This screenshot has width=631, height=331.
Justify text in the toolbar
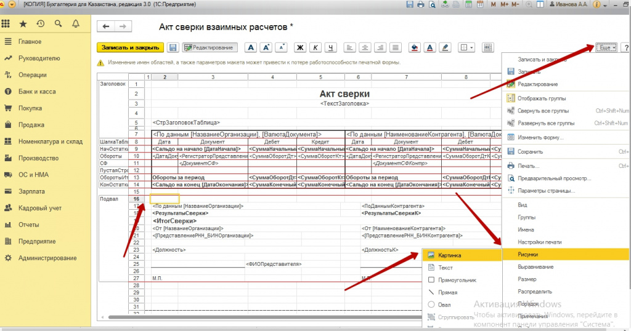pos(396,47)
